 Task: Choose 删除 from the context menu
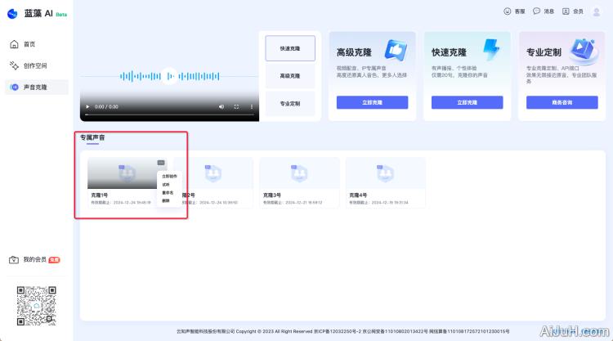(167, 200)
